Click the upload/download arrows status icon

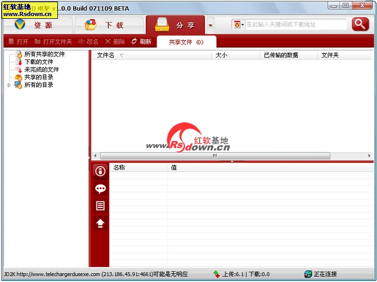click(217, 274)
